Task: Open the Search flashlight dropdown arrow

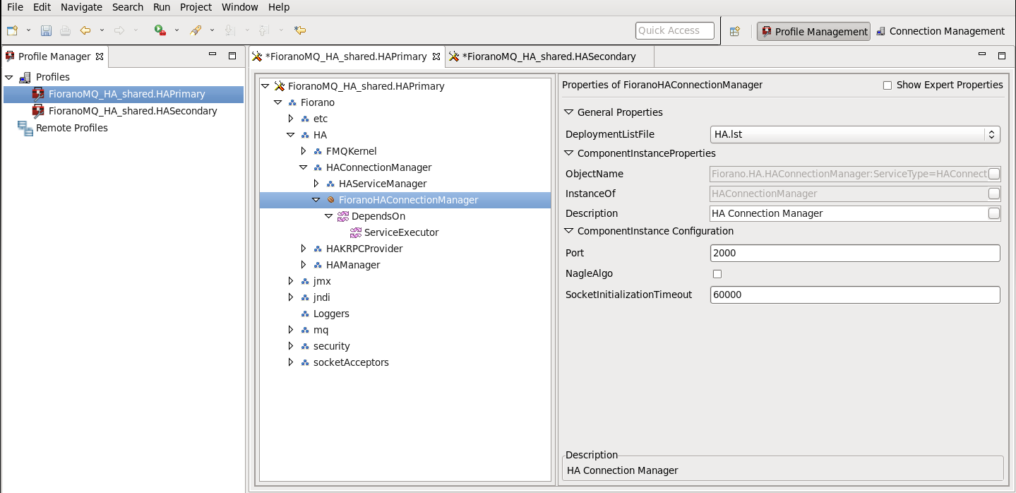Action: click(212, 30)
